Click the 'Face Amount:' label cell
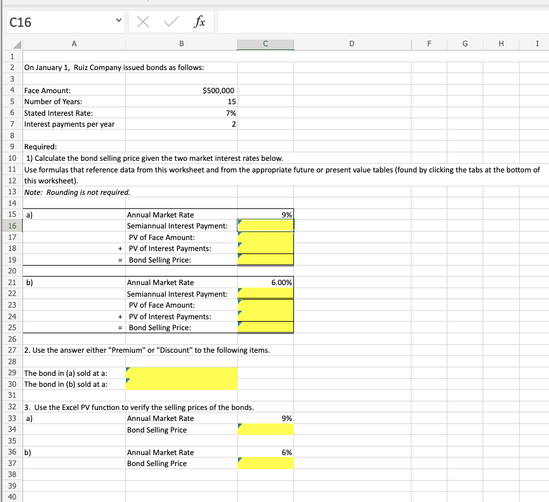The width and height of the screenshot is (549, 502). [74, 90]
